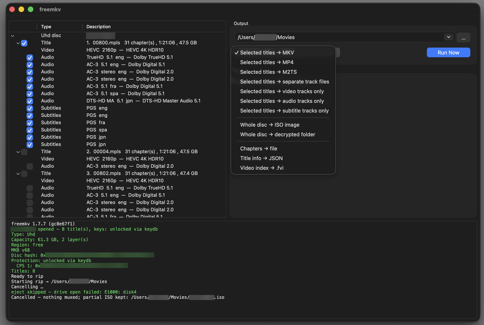Close the freemkv window
The height and width of the screenshot is (325, 484).
[x=12, y=9]
